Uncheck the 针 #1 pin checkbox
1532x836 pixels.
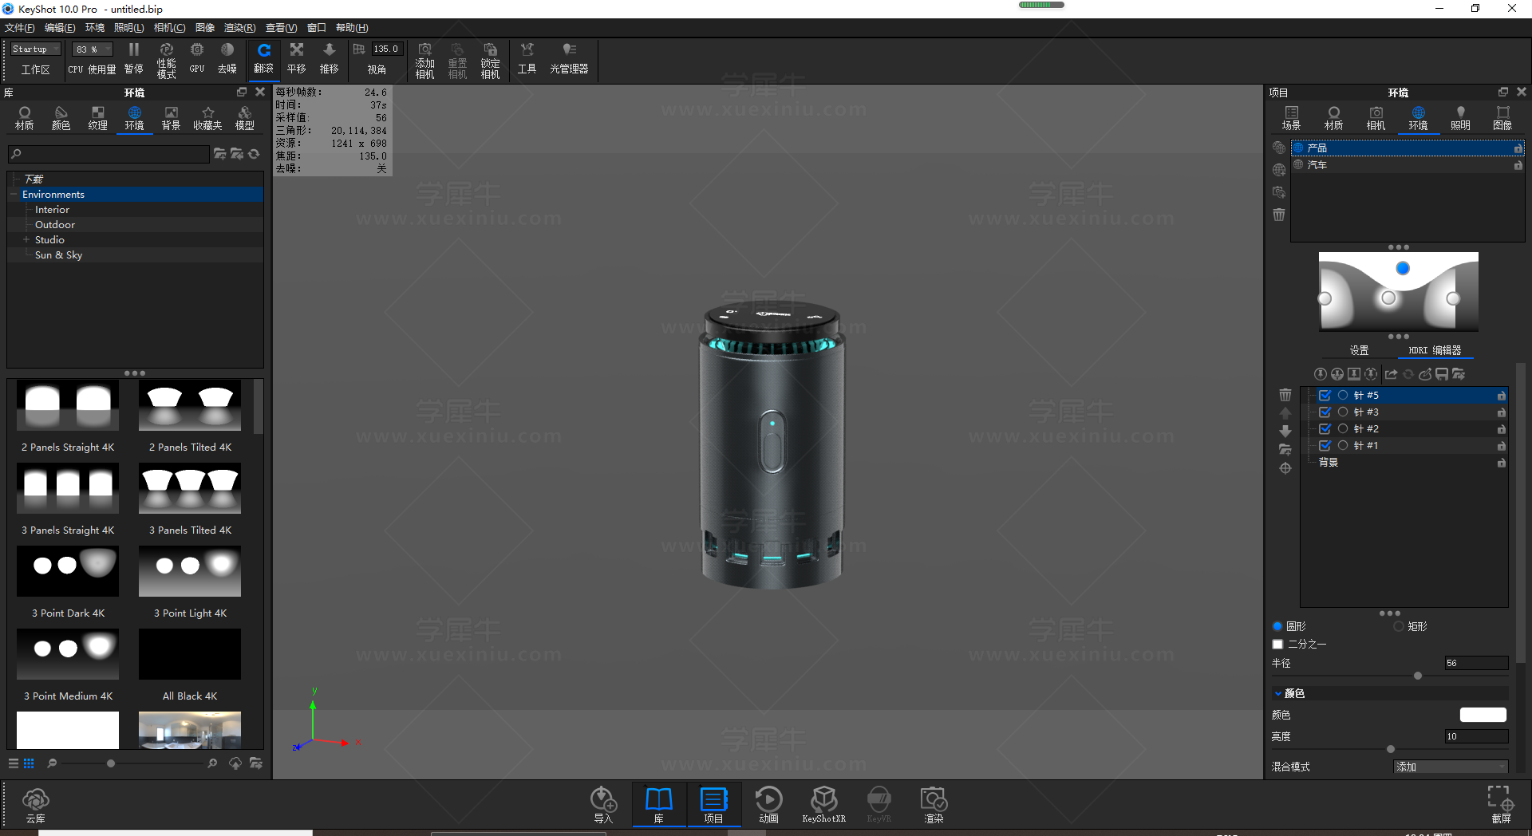click(x=1325, y=446)
